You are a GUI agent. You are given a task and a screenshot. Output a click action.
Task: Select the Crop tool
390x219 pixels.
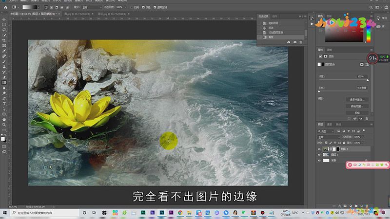[x=4, y=40]
